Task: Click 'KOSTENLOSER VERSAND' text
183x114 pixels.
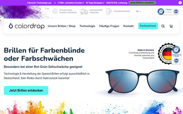Action: (x=96, y=11)
